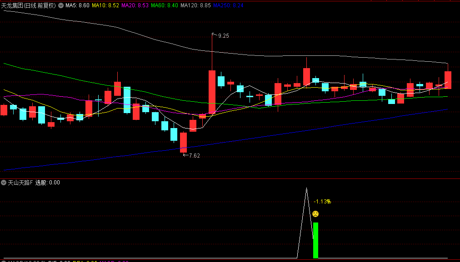Click the blue MA250: 8.24 label
The height and width of the screenshot is (262, 460).
point(228,5)
